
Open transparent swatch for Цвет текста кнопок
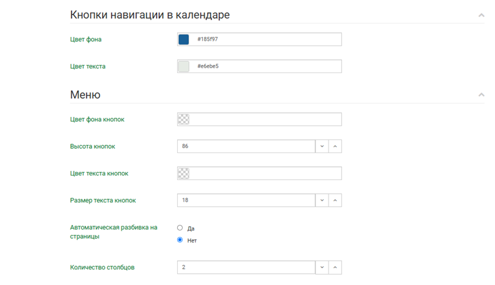coord(183,173)
